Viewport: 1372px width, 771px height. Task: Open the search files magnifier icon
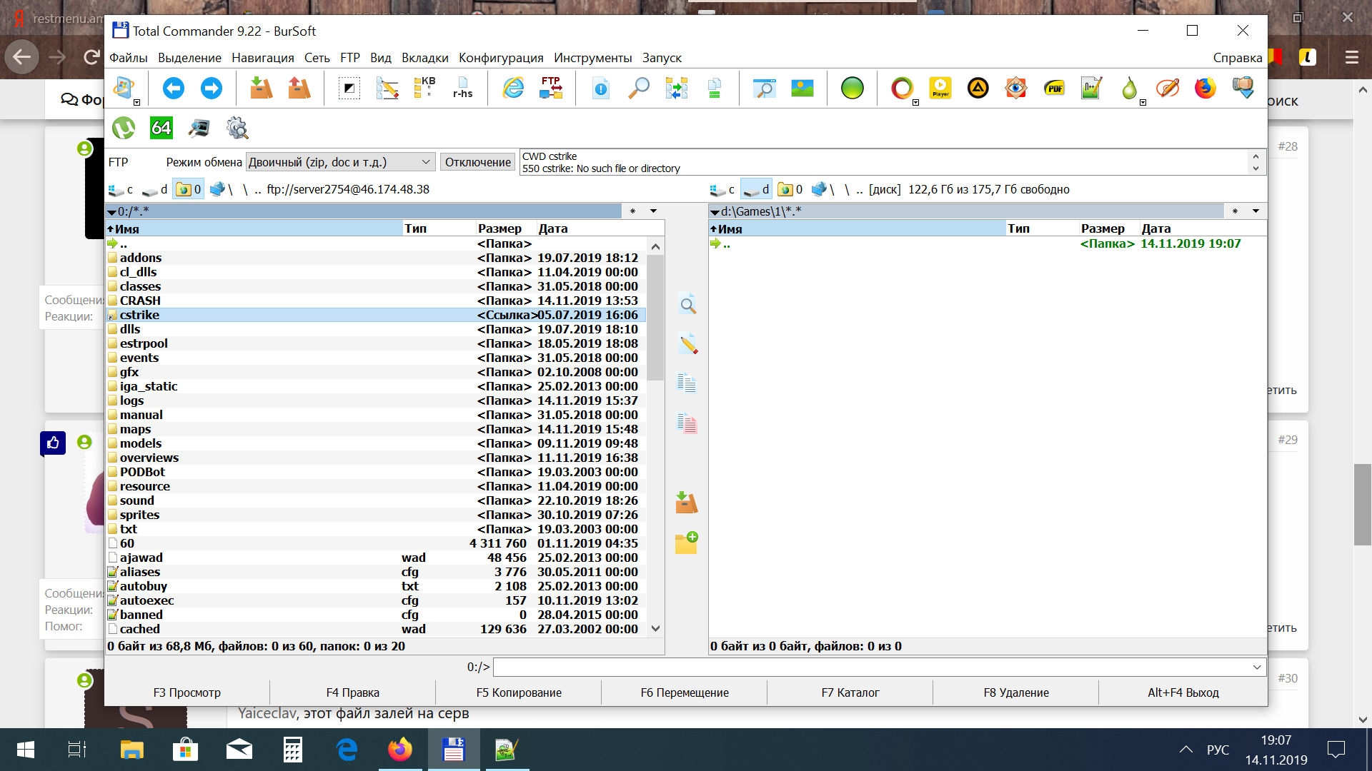pyautogui.click(x=639, y=89)
